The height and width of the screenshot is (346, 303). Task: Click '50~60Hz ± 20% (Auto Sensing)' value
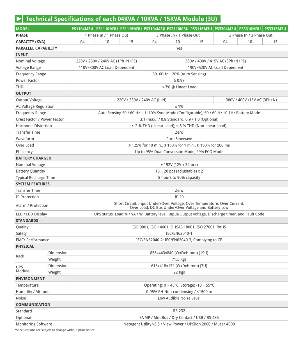[179, 74]
